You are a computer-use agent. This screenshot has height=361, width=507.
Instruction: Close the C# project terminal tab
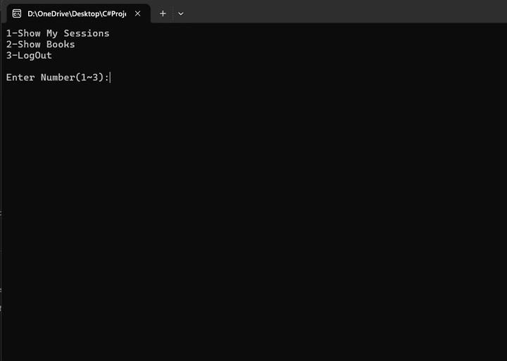(x=138, y=13)
